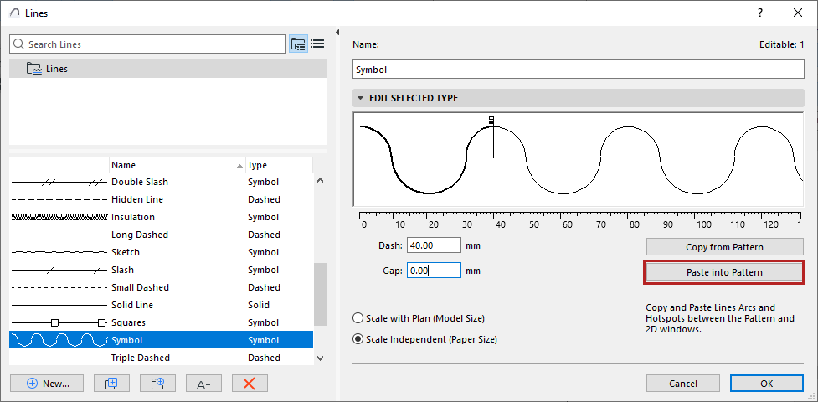Click the Copy from Pattern button
This screenshot has height=402, width=818.
tap(723, 247)
